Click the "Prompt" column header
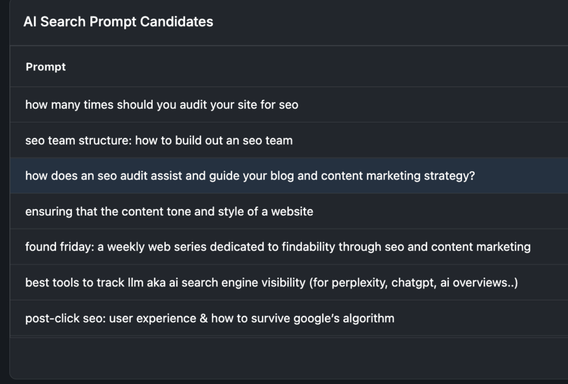This screenshot has width=568, height=384. pyautogui.click(x=45, y=67)
